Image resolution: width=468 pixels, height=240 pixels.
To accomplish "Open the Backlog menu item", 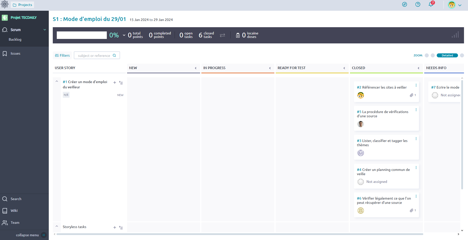I will [15, 39].
